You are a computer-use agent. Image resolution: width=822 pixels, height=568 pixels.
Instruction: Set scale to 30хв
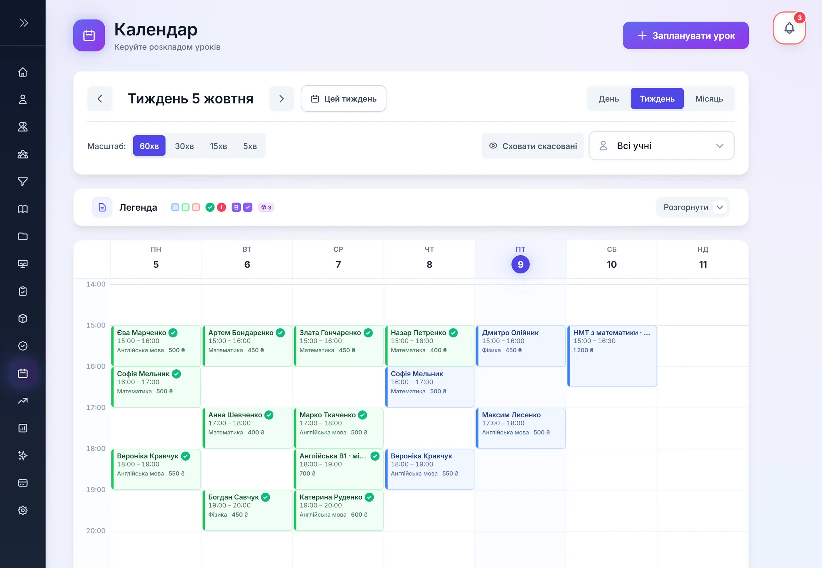[184, 146]
